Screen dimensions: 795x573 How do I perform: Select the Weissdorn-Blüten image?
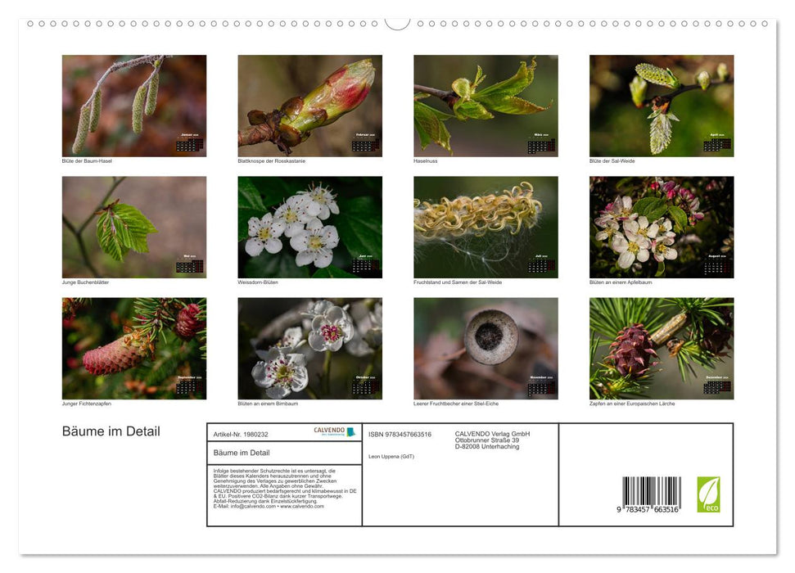309,227
